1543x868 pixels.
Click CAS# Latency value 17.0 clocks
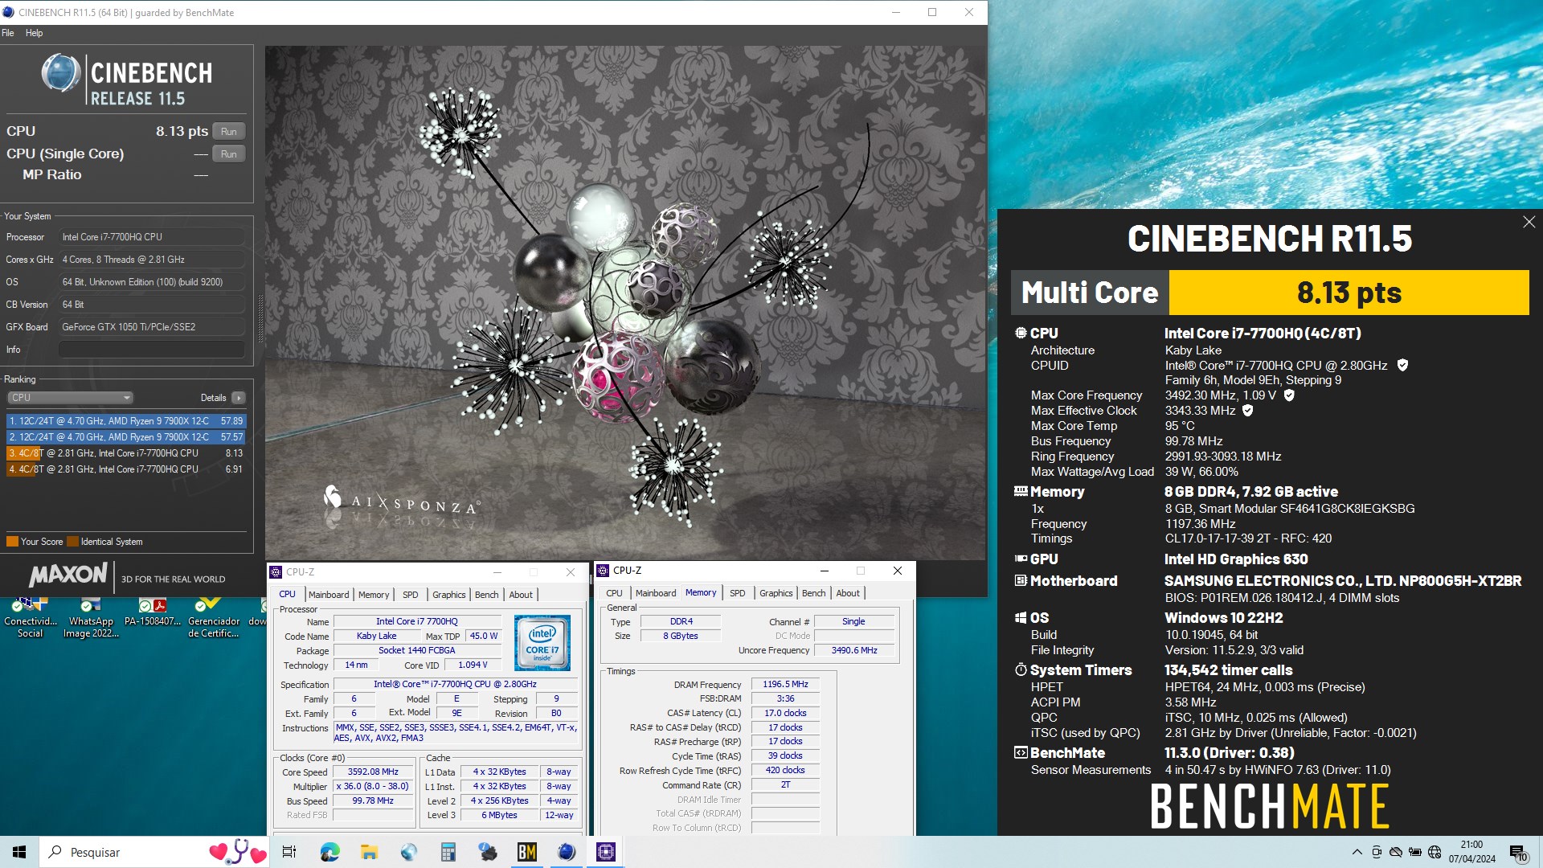pos(785,713)
